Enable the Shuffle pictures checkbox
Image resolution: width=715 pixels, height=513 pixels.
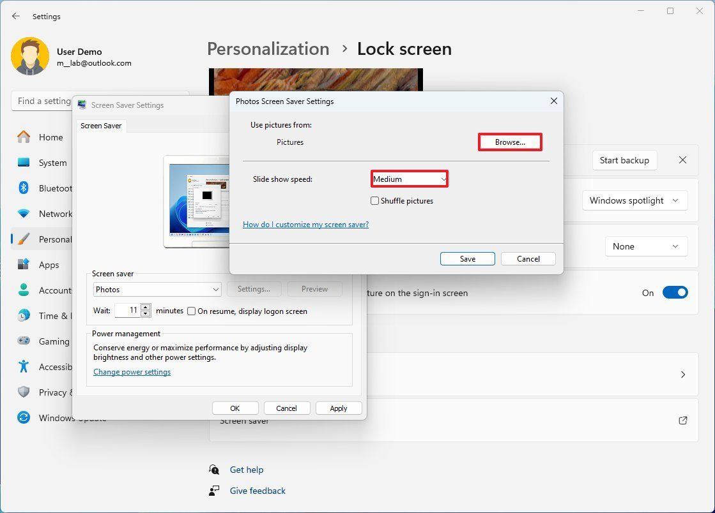pyautogui.click(x=374, y=200)
